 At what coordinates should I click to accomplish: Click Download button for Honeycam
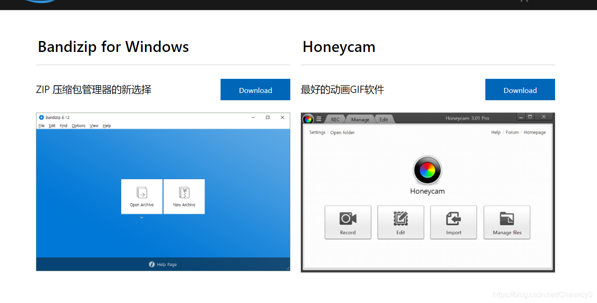click(x=520, y=90)
